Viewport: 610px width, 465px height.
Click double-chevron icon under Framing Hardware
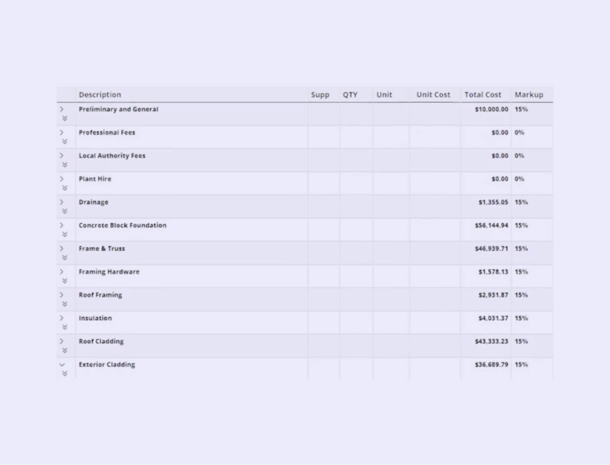(65, 281)
